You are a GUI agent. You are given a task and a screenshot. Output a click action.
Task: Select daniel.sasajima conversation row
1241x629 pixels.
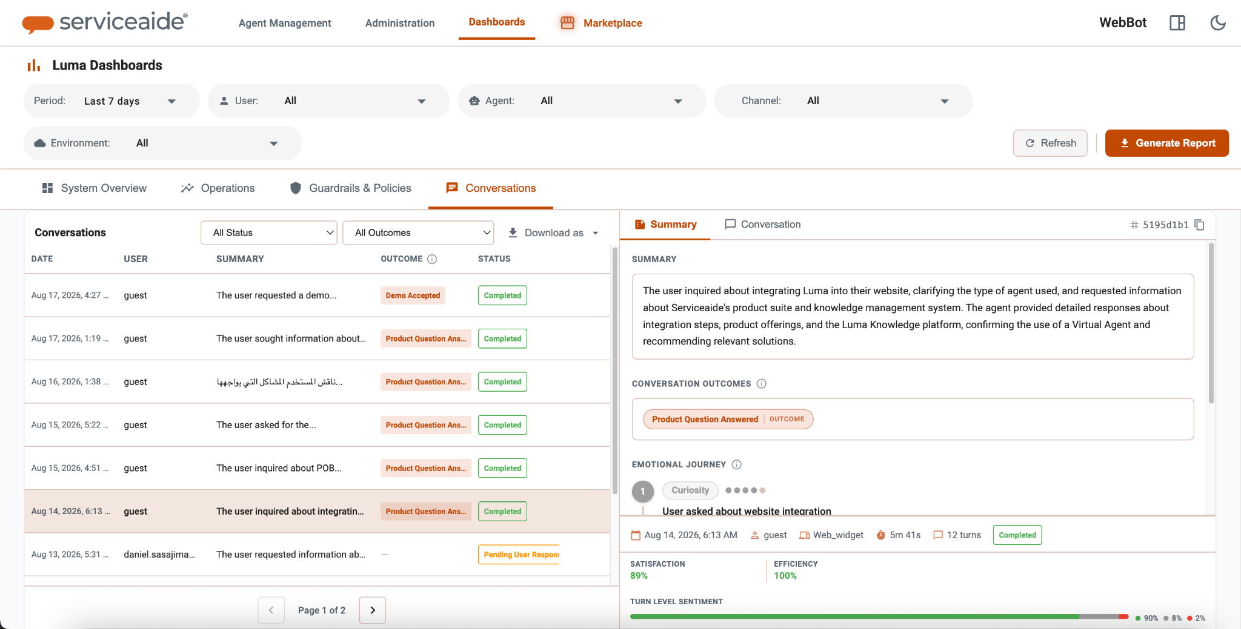point(317,555)
